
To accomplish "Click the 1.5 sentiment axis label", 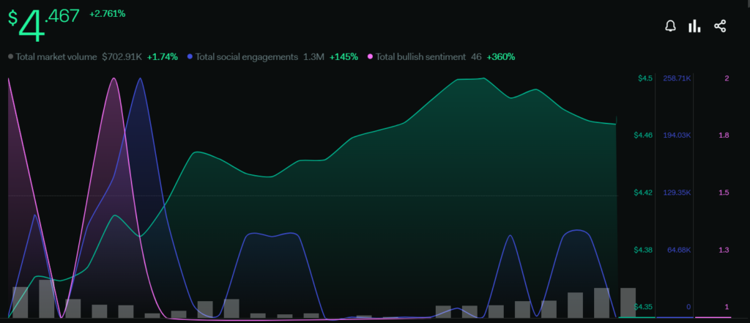I will click(724, 193).
